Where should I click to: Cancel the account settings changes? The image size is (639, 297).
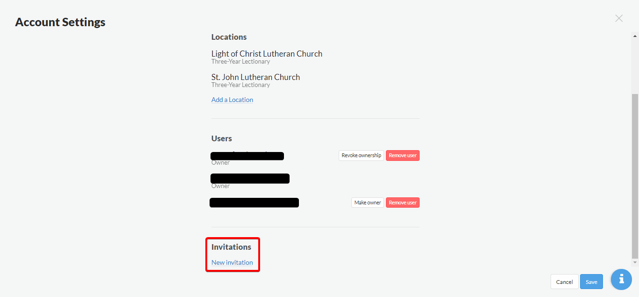click(565, 282)
